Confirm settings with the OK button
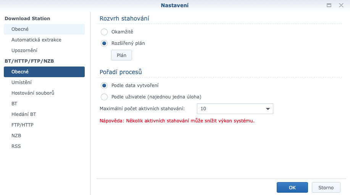The height and width of the screenshot is (195, 350). coord(292,187)
